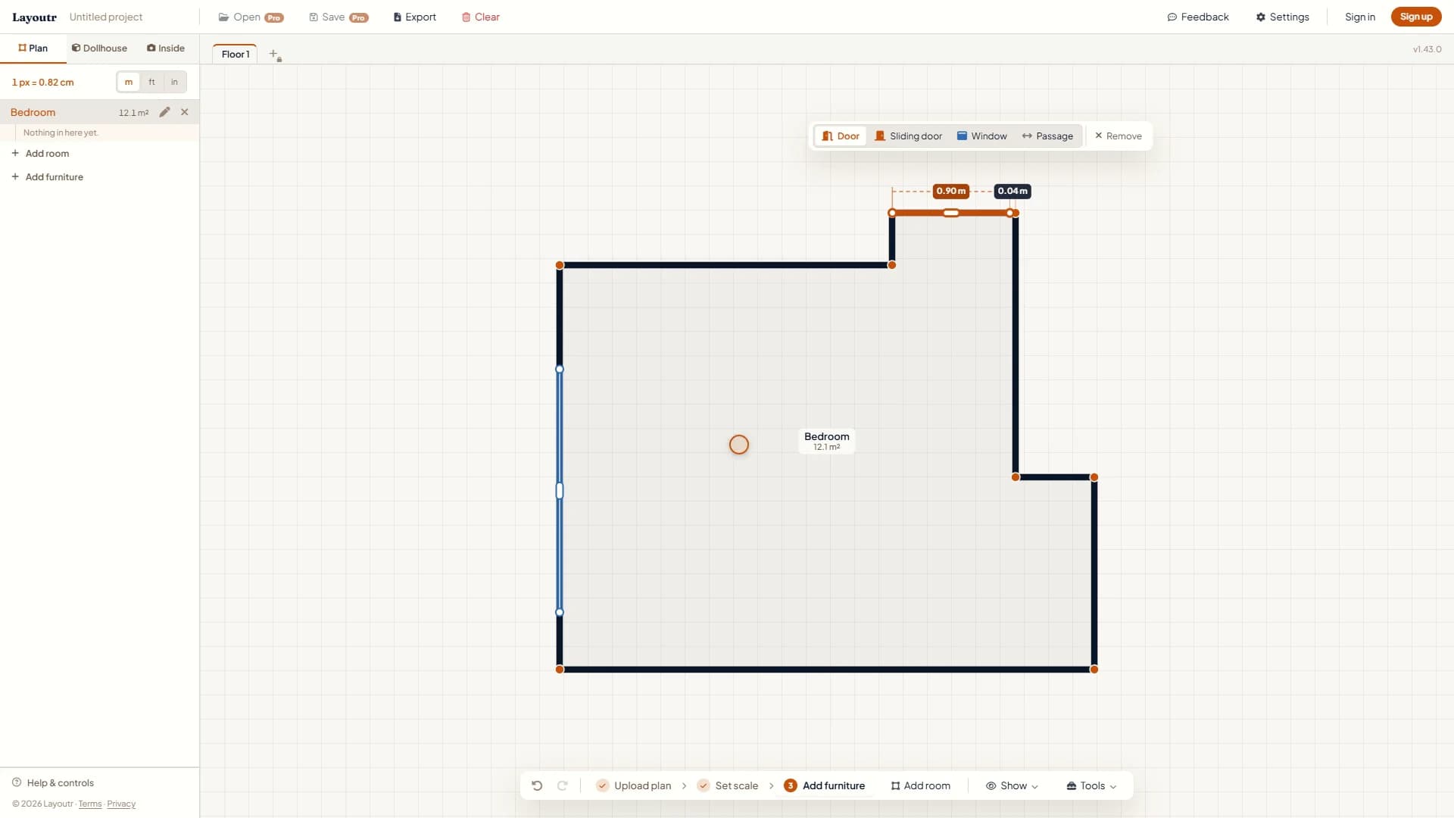Switch to the Plan view tab

point(33,48)
